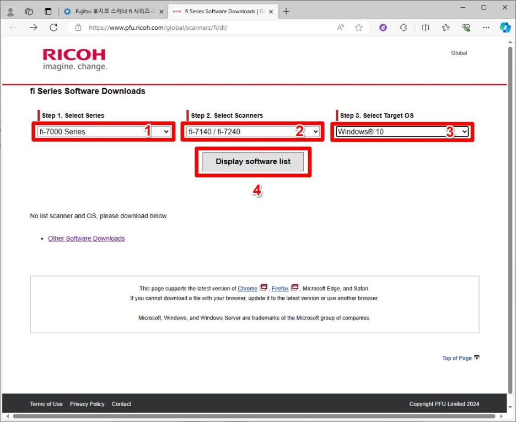Open a new browser tab
The image size is (516, 422).
click(x=286, y=12)
